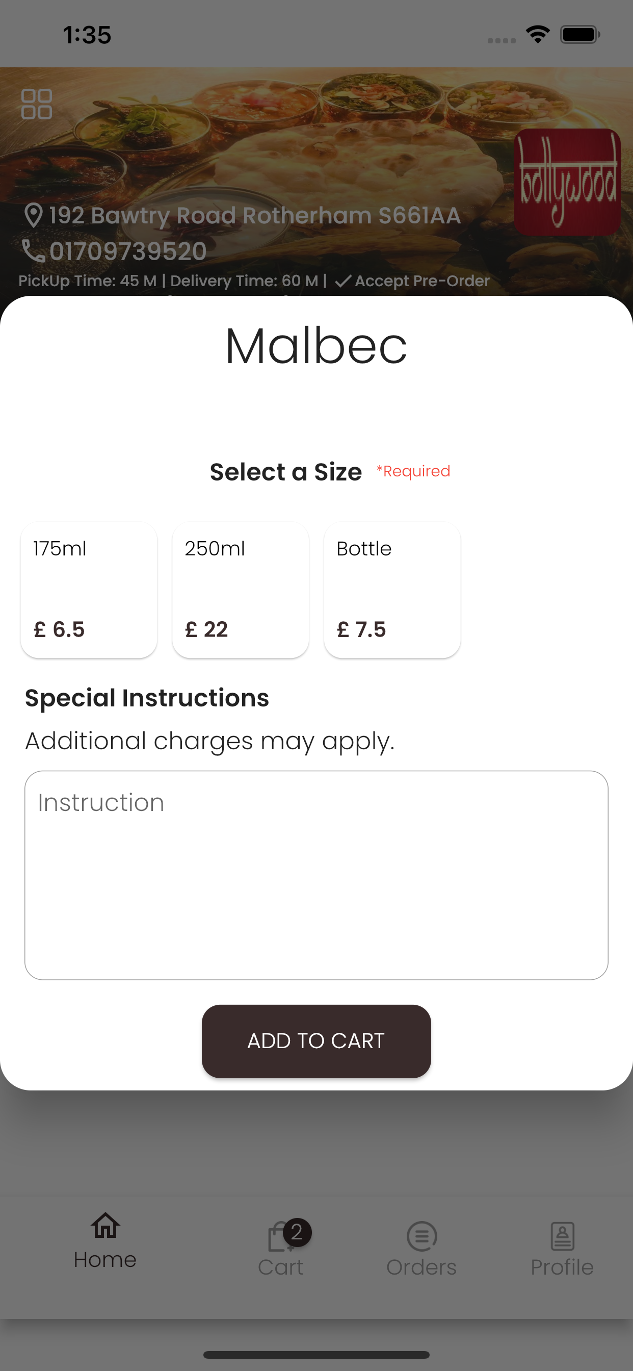Screen dimensions: 633x1371
Task: Open the Profile tab icon
Action: click(x=562, y=1236)
